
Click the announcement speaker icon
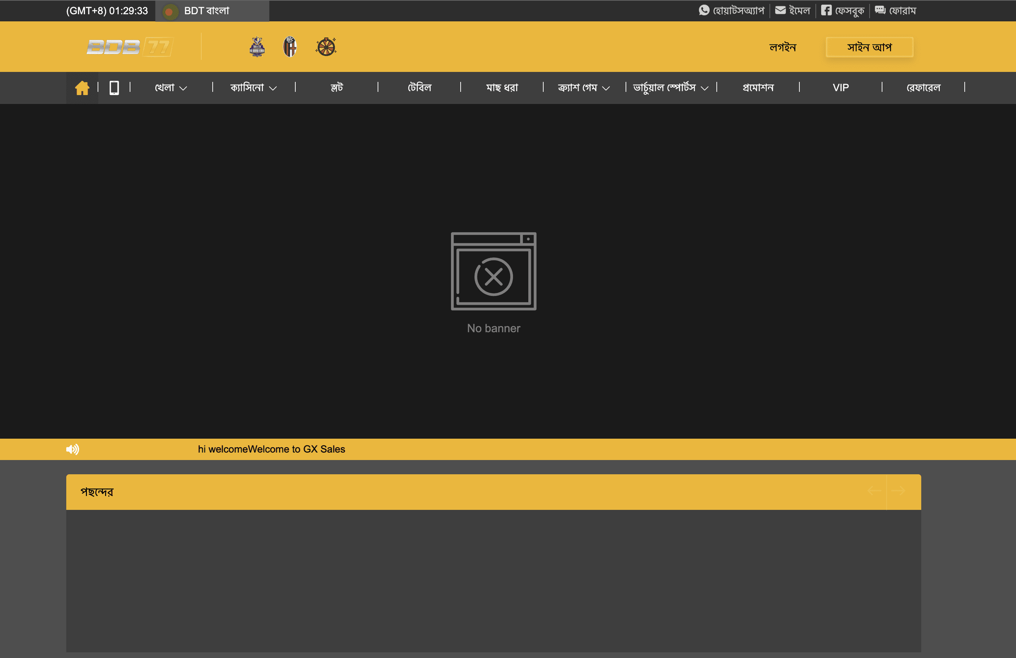pyautogui.click(x=73, y=449)
